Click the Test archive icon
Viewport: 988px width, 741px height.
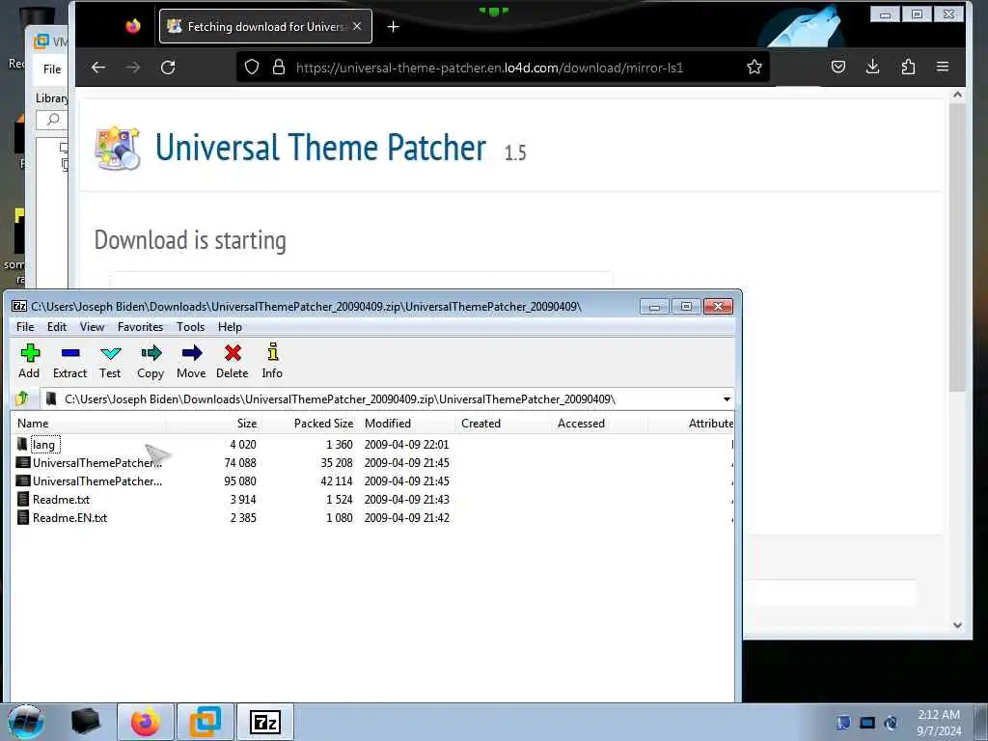(x=110, y=361)
